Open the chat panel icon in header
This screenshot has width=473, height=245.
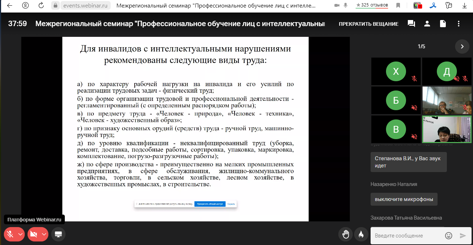411,24
